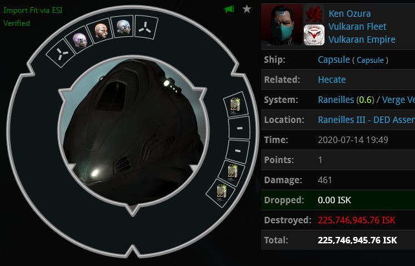Open the Vulkaran Empire alliance link
This screenshot has height=266, width=415.
362,39
